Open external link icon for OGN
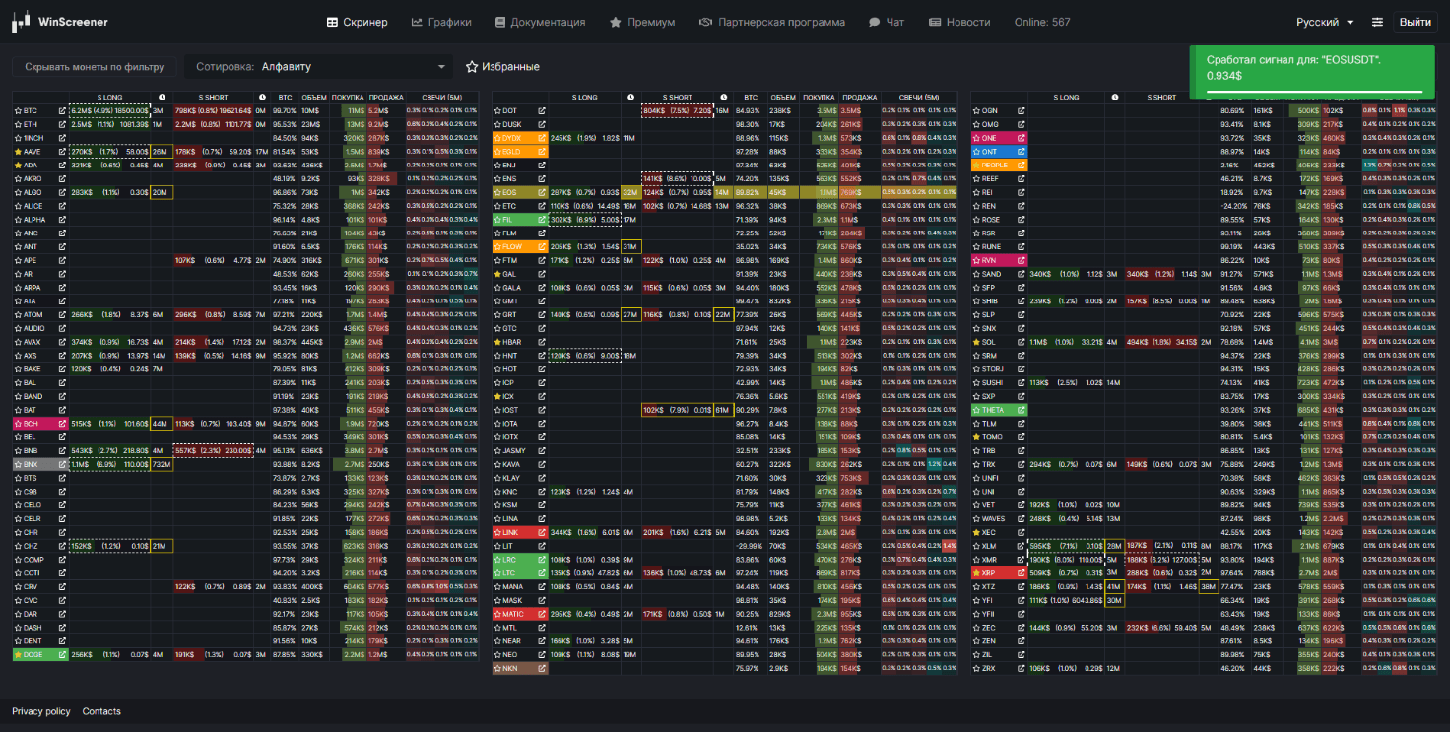Viewport: 1450px width, 732px height. tap(1022, 110)
